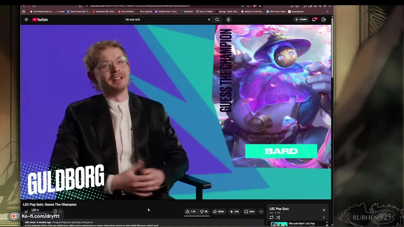Like the video with 1.3K likes
Image resolution: width=404 pixels, height=227 pixels.
(x=191, y=212)
